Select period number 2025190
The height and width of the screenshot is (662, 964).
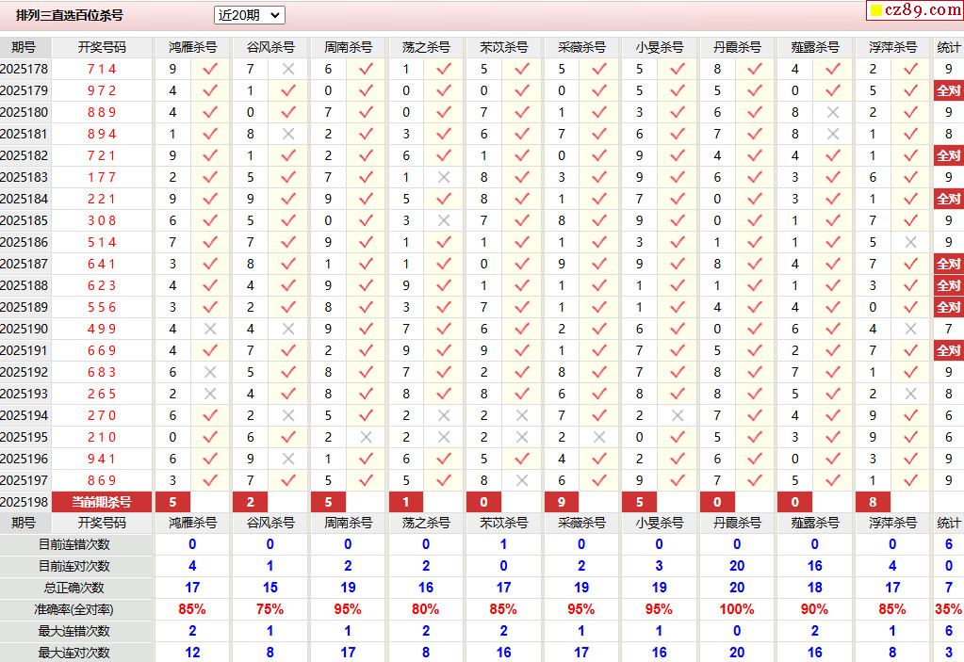(x=24, y=330)
